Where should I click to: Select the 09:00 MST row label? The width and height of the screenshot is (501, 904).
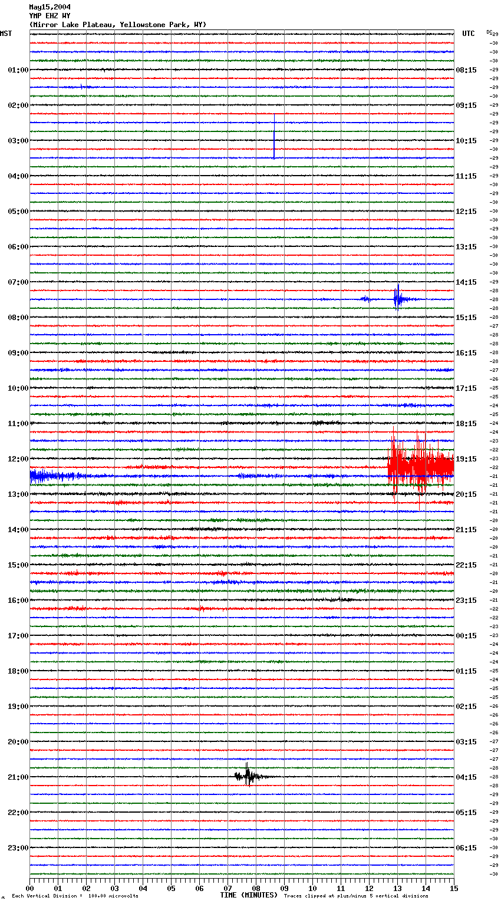tap(18, 353)
